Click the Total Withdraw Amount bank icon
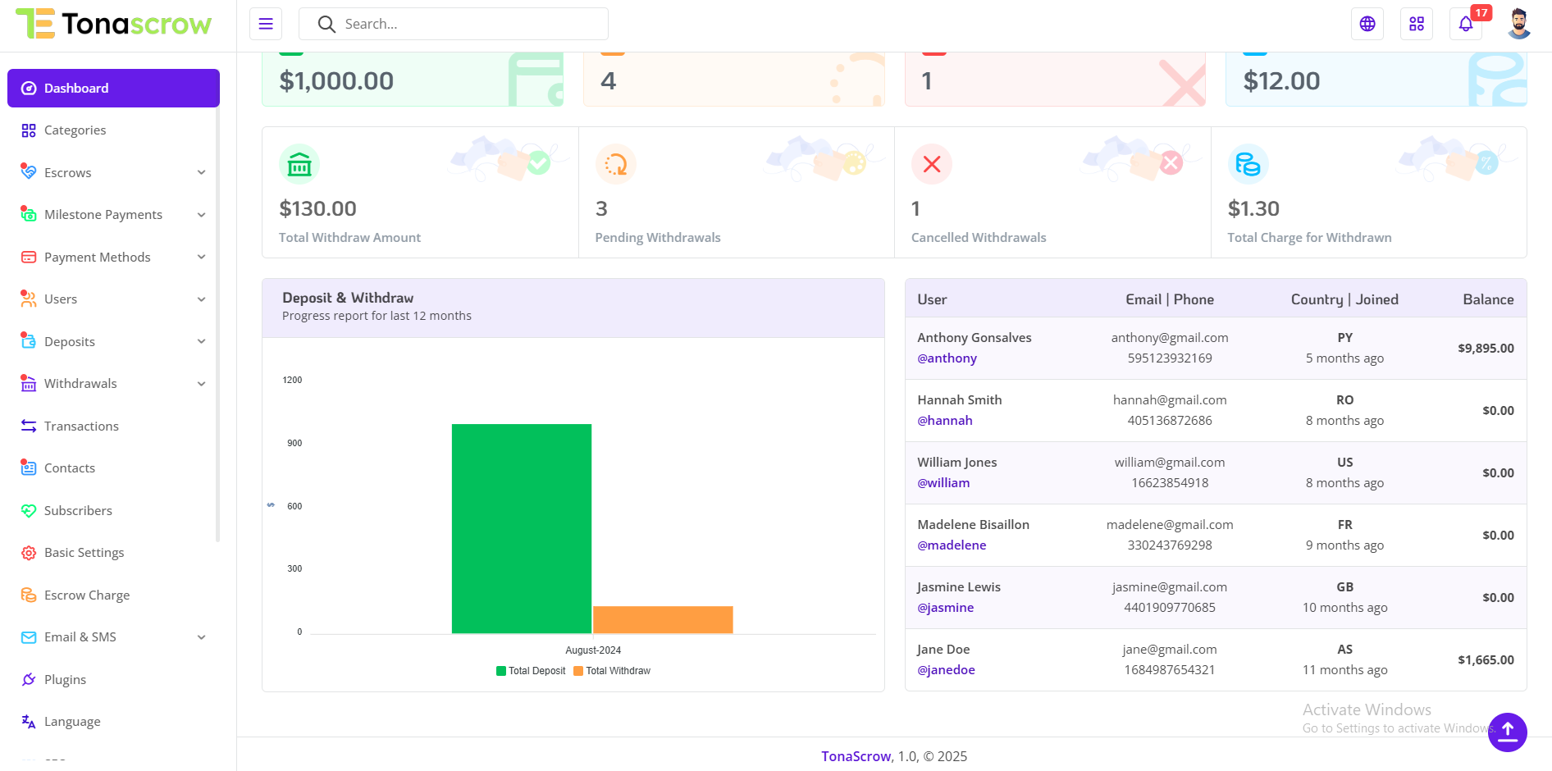This screenshot has width=1552, height=771. 299,165
